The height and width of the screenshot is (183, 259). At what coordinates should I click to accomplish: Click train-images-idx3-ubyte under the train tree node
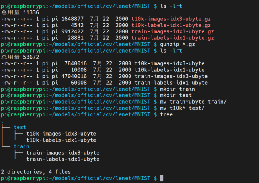coord(63,153)
